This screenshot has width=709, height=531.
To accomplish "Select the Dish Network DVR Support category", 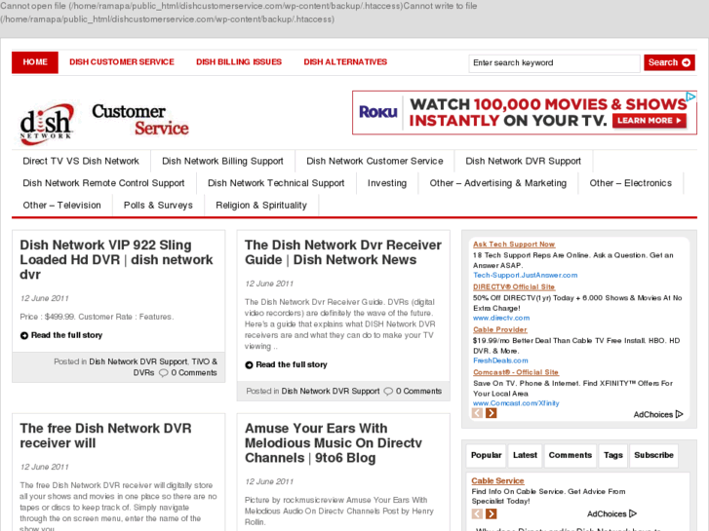I will click(x=523, y=161).
